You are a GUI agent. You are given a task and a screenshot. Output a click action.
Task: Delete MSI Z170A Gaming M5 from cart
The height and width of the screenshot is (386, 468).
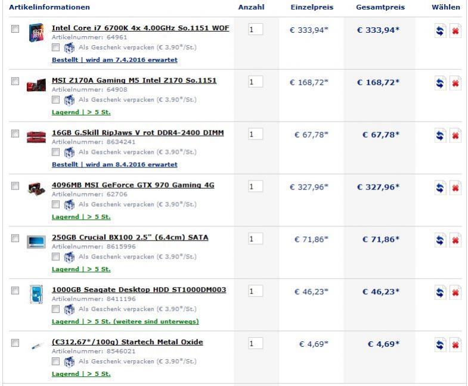[x=455, y=83]
